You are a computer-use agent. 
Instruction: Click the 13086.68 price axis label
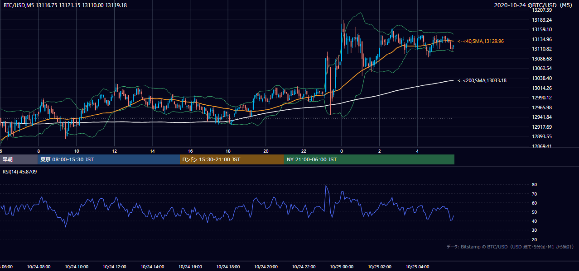pos(542,59)
